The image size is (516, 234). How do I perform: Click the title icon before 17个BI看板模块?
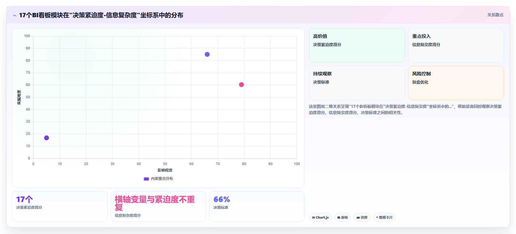coord(14,15)
